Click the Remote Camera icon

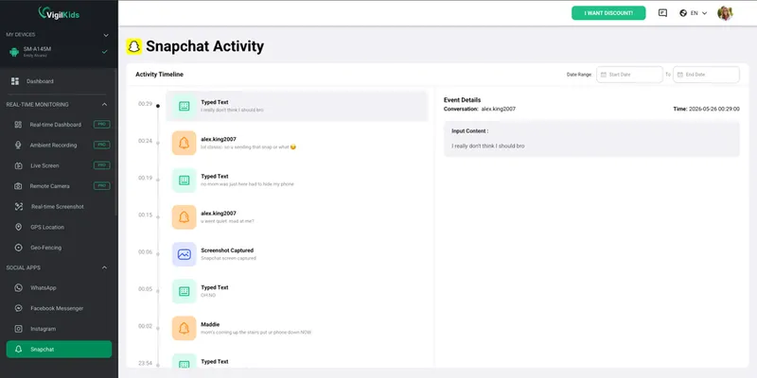(18, 185)
